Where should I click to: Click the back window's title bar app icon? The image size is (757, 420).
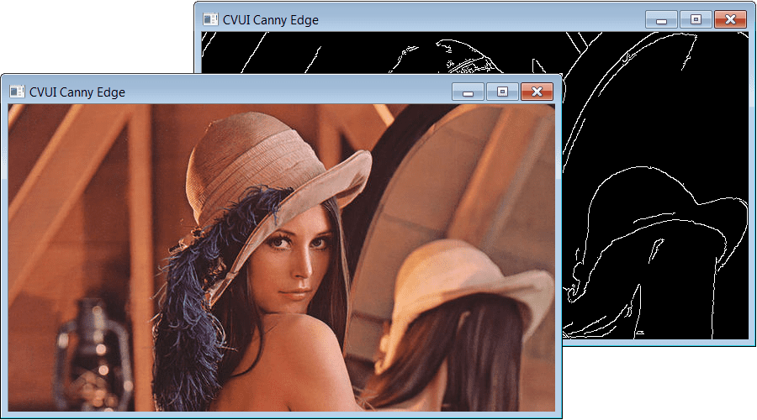pyautogui.click(x=210, y=19)
